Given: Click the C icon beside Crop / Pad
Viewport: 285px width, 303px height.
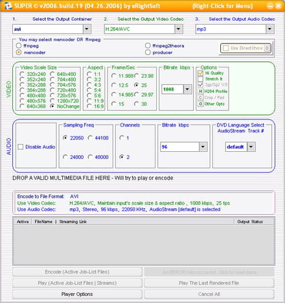Looking at the screenshot, I should (x=200, y=97).
